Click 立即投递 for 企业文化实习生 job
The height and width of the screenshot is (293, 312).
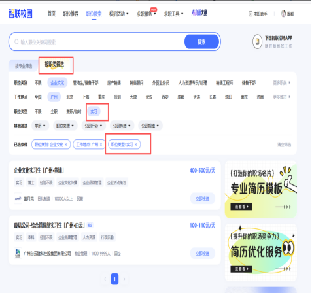coord(203,199)
